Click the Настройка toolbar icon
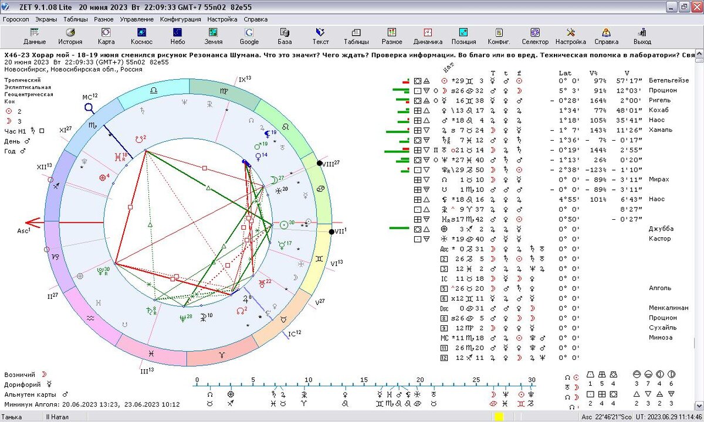This screenshot has height=422, width=704. point(571,36)
